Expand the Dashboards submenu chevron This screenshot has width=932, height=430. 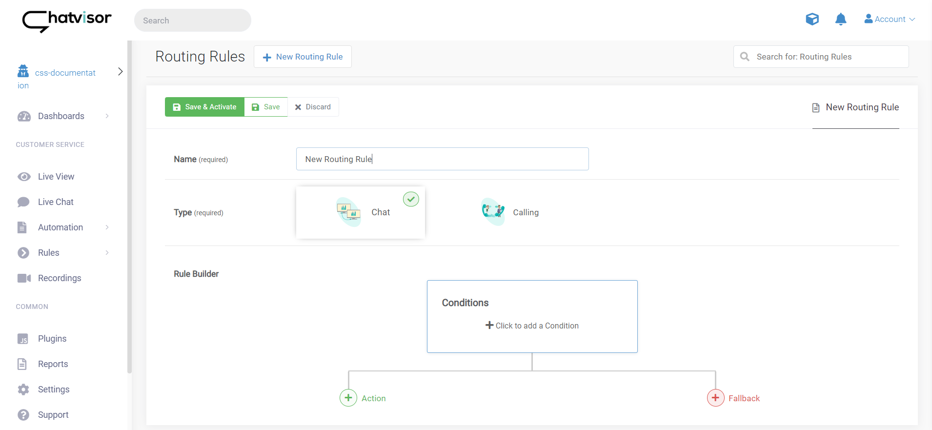tap(107, 116)
